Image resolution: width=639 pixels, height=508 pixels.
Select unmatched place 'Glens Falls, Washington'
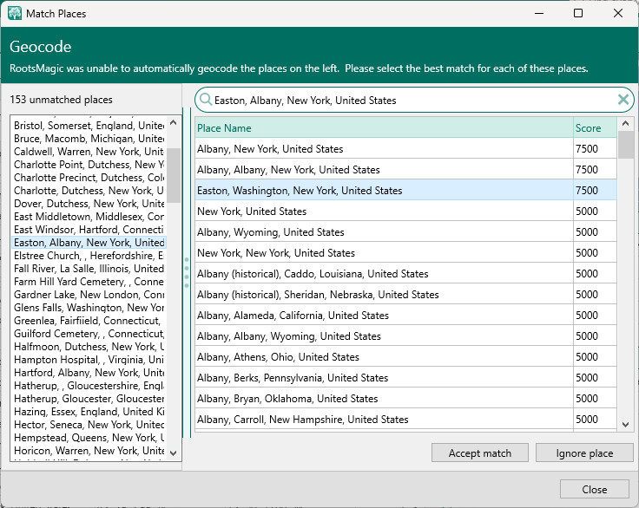tap(89, 308)
